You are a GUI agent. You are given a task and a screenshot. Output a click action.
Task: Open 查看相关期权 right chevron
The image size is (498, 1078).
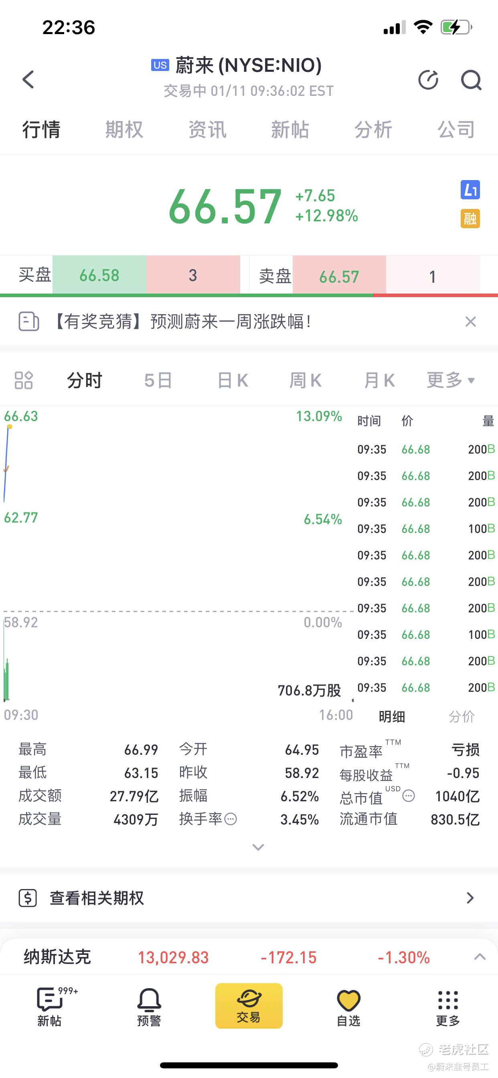tap(470, 898)
